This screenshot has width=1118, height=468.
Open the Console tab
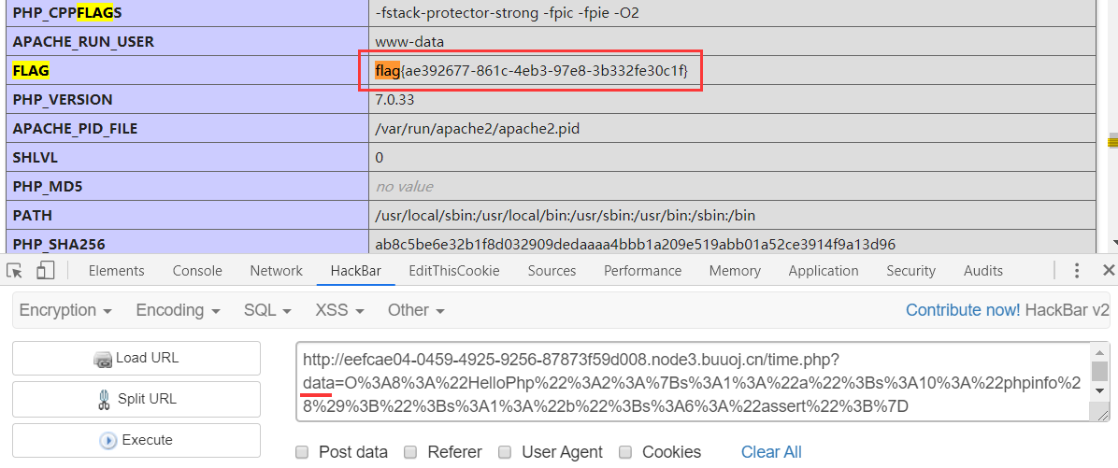[x=197, y=271]
